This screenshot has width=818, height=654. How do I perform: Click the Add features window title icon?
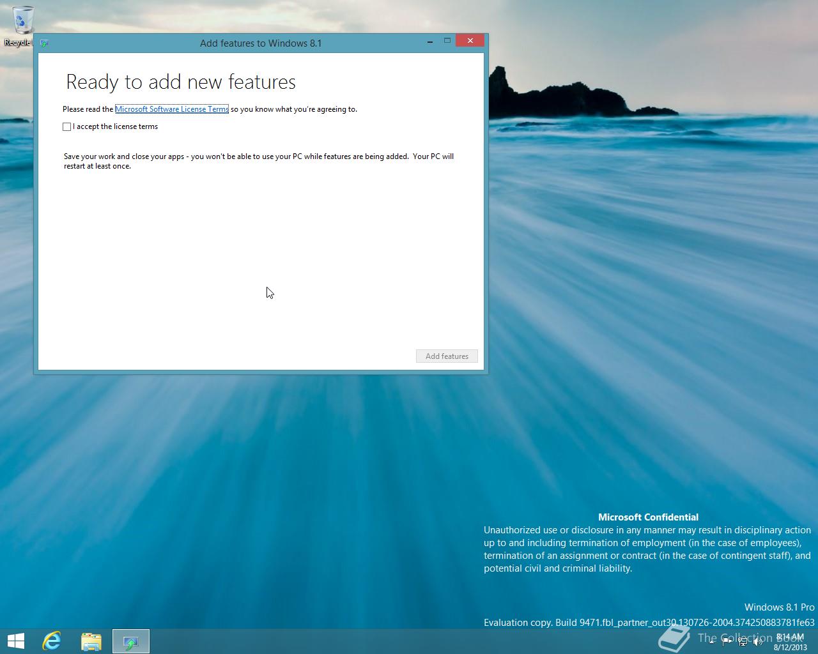coord(44,43)
